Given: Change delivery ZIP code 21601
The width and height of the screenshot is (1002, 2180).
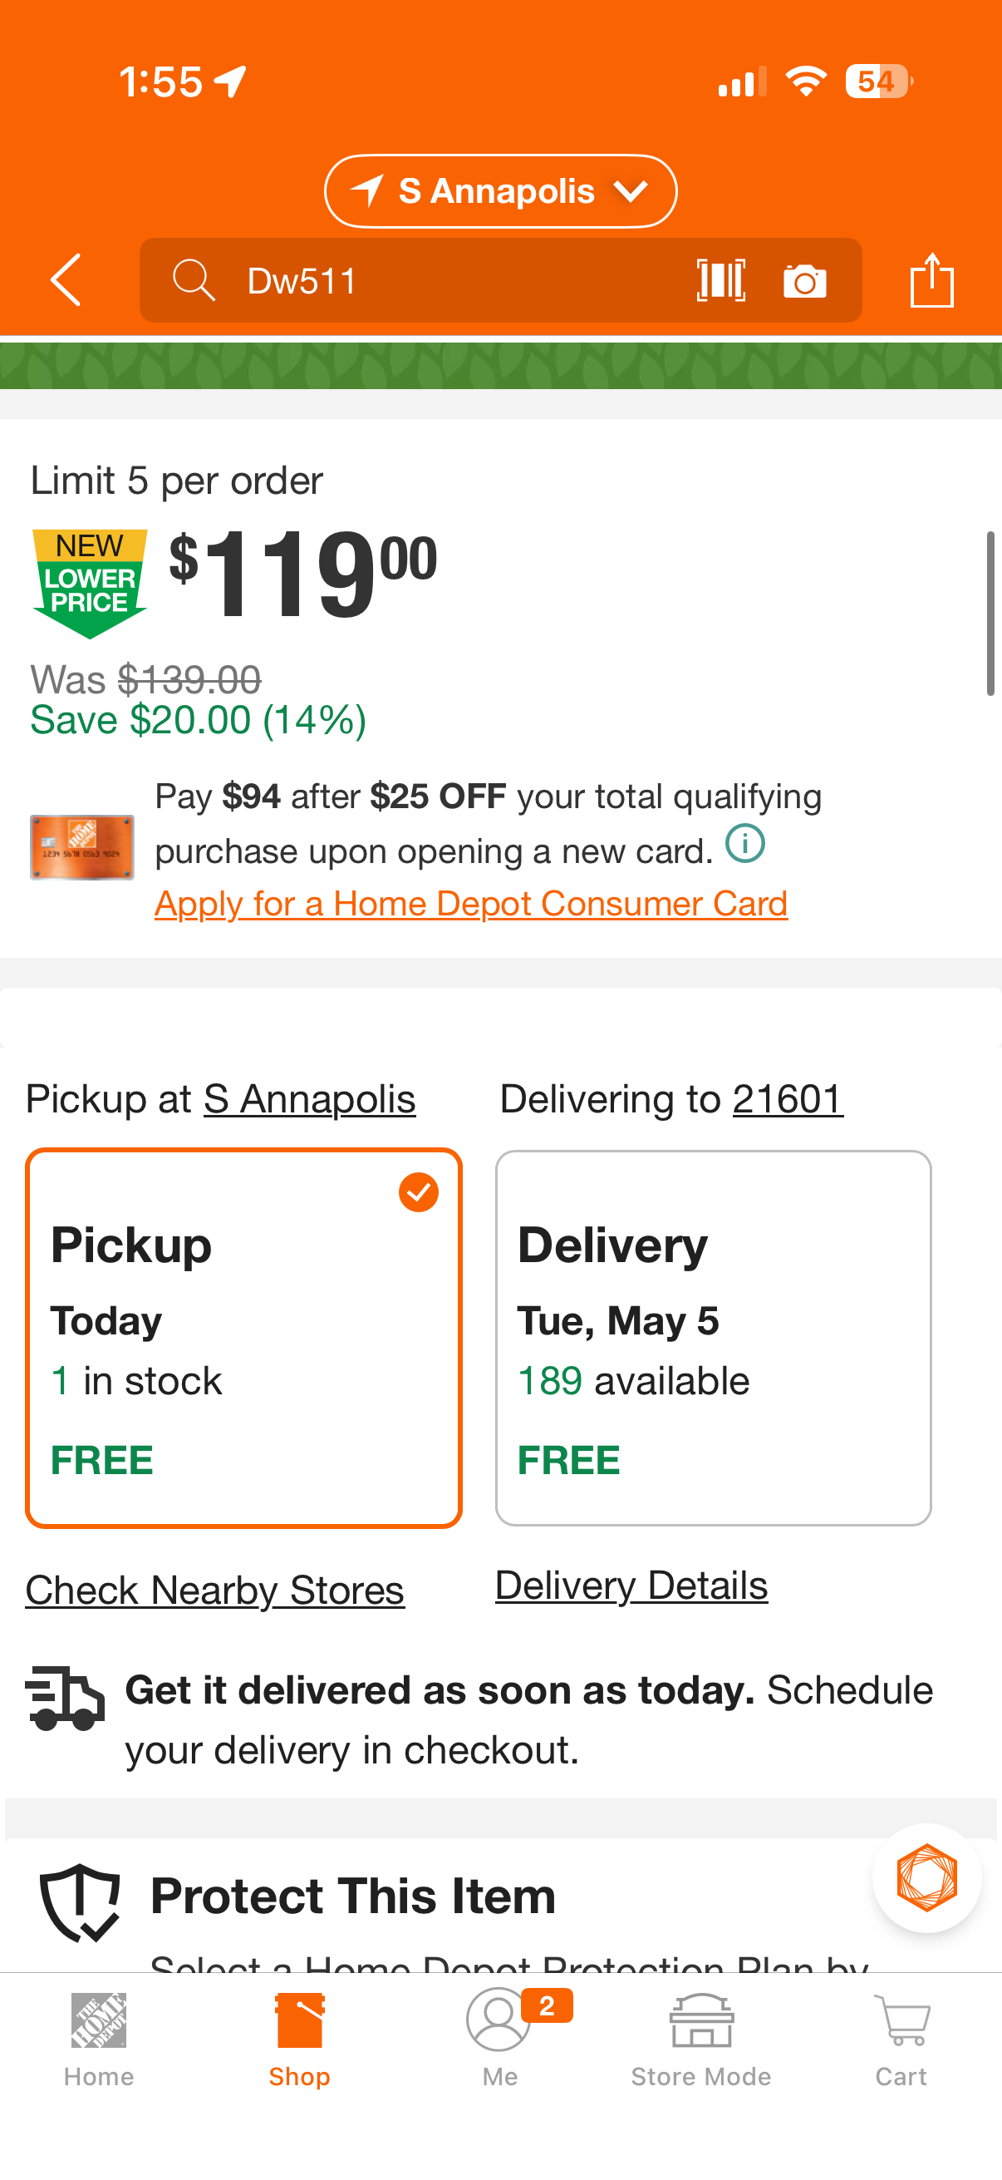Looking at the screenshot, I should pos(788,1099).
